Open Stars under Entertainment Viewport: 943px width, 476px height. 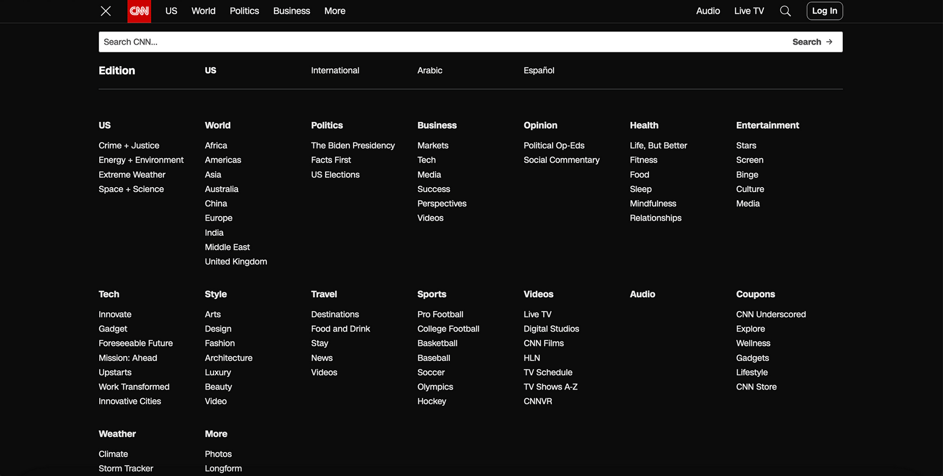tap(746, 145)
